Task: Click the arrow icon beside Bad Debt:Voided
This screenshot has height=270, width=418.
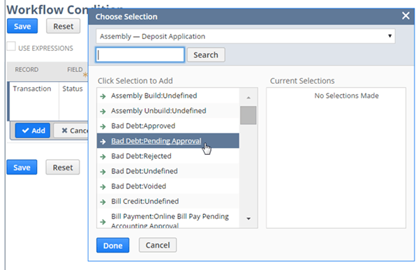Action: (103, 186)
